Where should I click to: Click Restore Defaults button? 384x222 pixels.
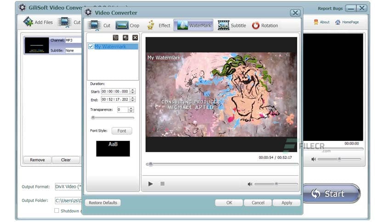pos(103,203)
